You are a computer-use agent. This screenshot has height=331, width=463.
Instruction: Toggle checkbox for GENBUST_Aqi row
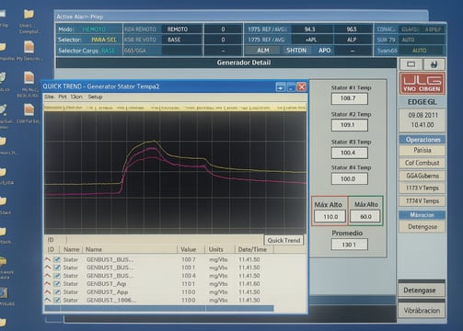pyautogui.click(x=57, y=284)
